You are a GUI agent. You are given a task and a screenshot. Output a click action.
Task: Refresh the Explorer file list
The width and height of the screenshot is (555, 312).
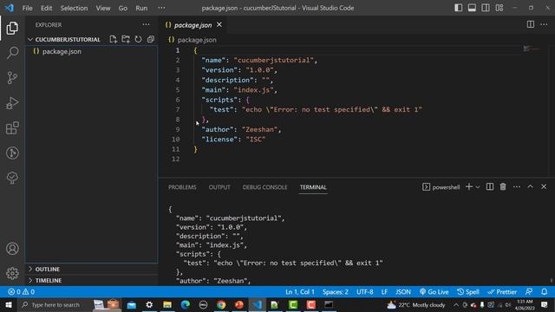138,39
